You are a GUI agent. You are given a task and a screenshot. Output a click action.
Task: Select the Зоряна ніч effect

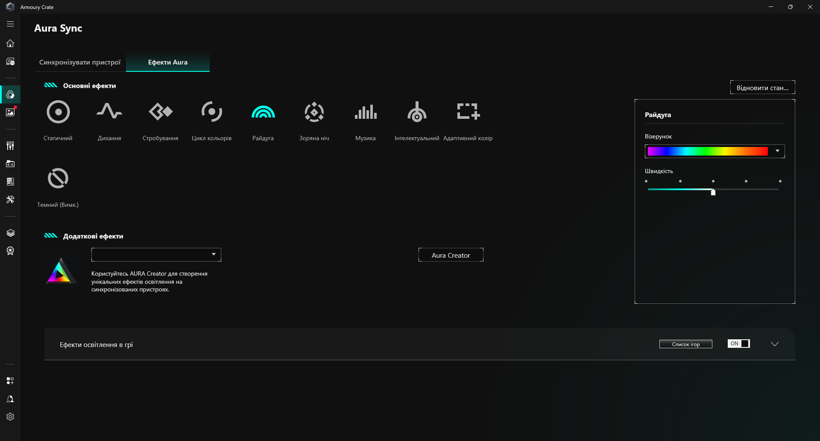314,121
